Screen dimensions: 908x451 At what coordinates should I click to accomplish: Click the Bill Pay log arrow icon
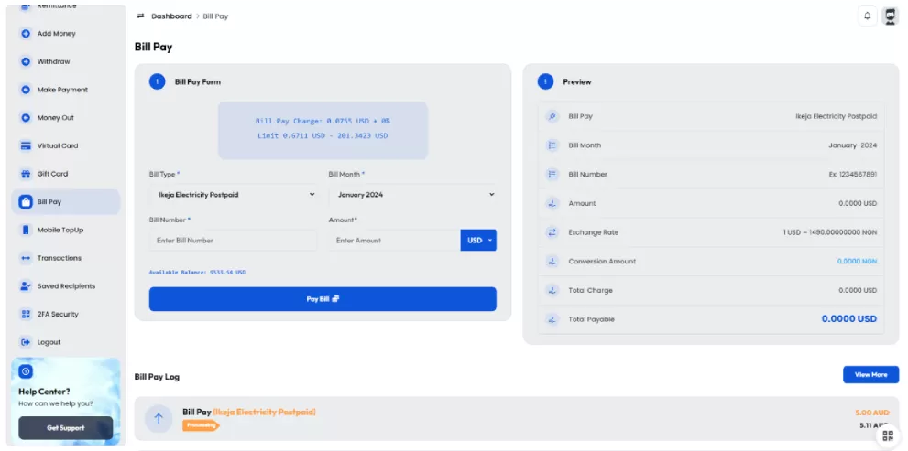coord(159,418)
